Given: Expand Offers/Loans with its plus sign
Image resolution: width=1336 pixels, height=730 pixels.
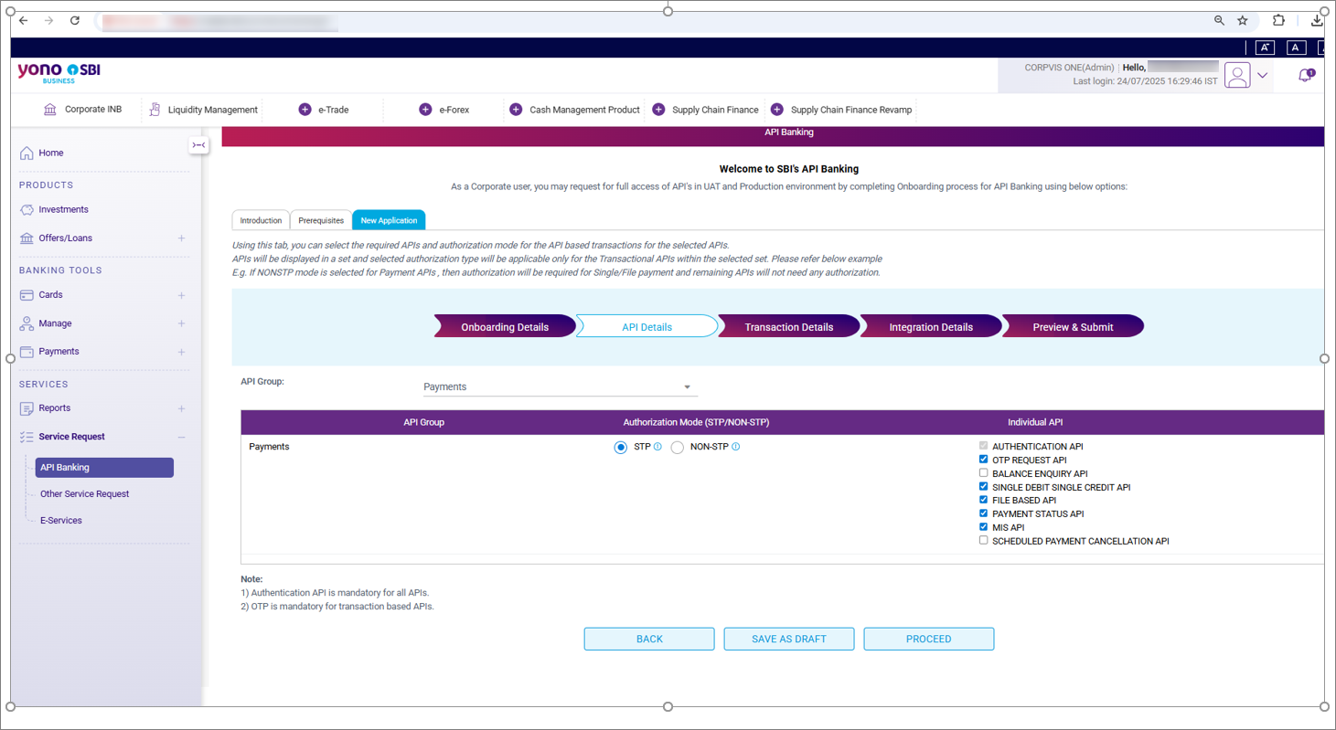Looking at the screenshot, I should tap(181, 238).
